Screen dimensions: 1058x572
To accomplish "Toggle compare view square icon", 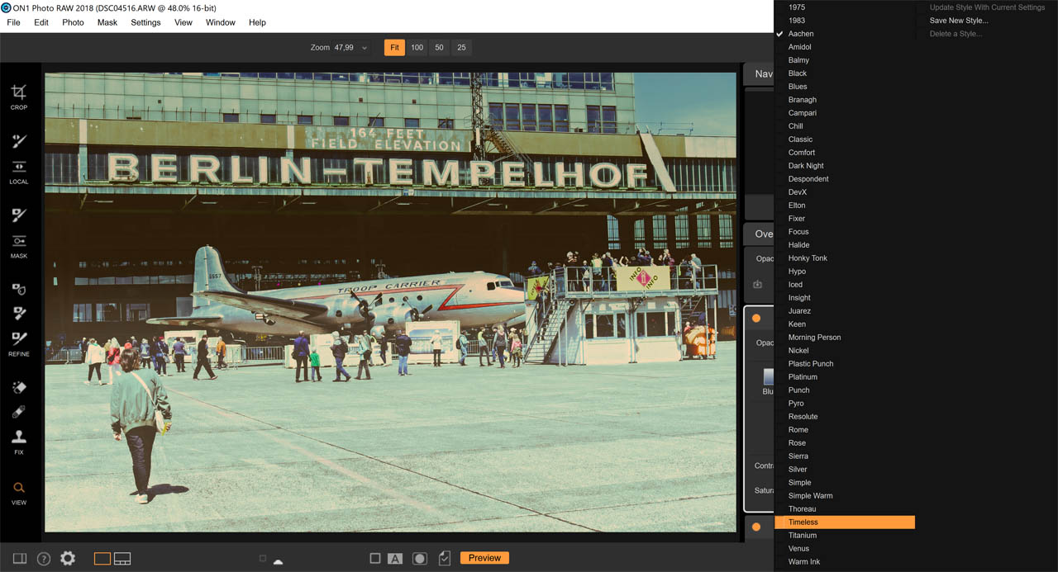I will (375, 559).
